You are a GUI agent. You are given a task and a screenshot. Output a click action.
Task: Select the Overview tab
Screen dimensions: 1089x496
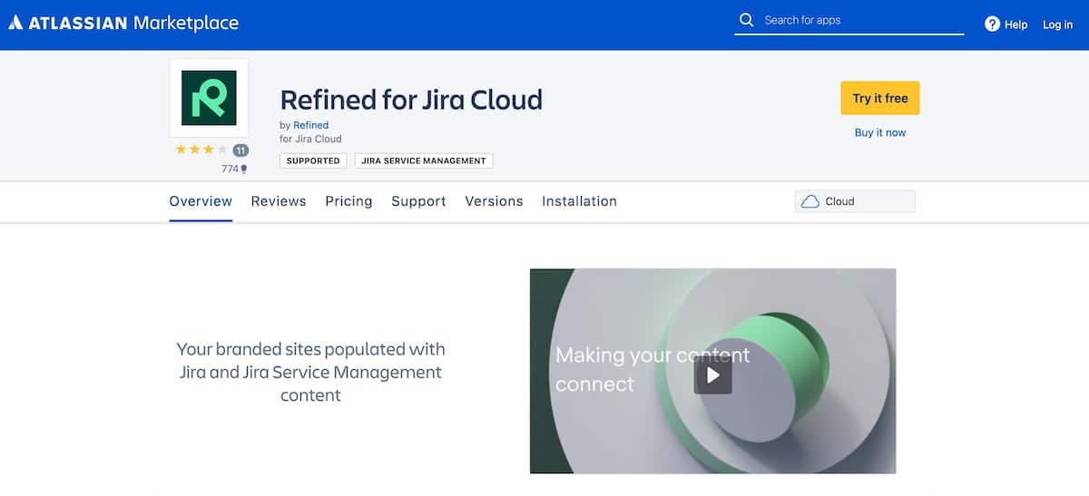coord(201,201)
